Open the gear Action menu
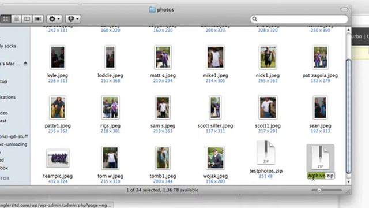This screenshot has height=208, width=369. pos(54,18)
